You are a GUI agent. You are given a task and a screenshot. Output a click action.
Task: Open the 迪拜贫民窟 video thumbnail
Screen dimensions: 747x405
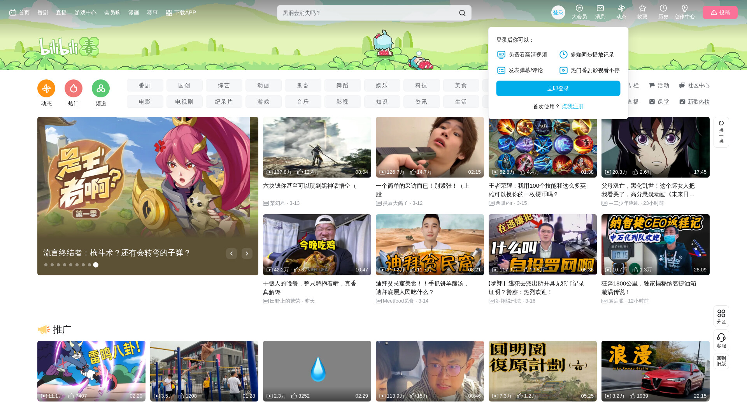click(430, 245)
